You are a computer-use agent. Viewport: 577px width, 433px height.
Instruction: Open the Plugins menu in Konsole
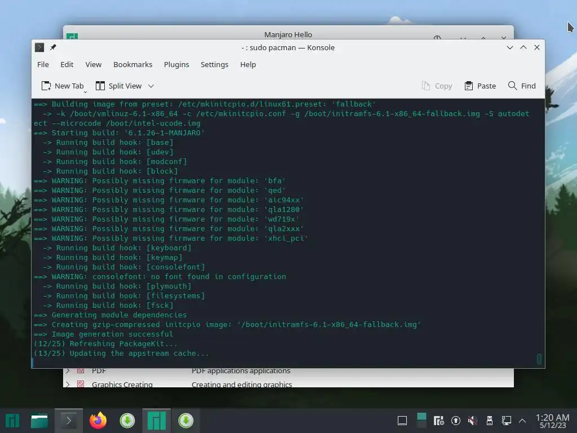[176, 64]
